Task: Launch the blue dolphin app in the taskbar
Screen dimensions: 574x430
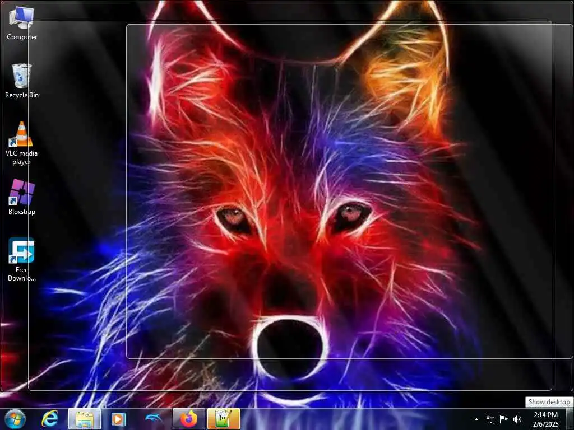Action: pos(154,419)
